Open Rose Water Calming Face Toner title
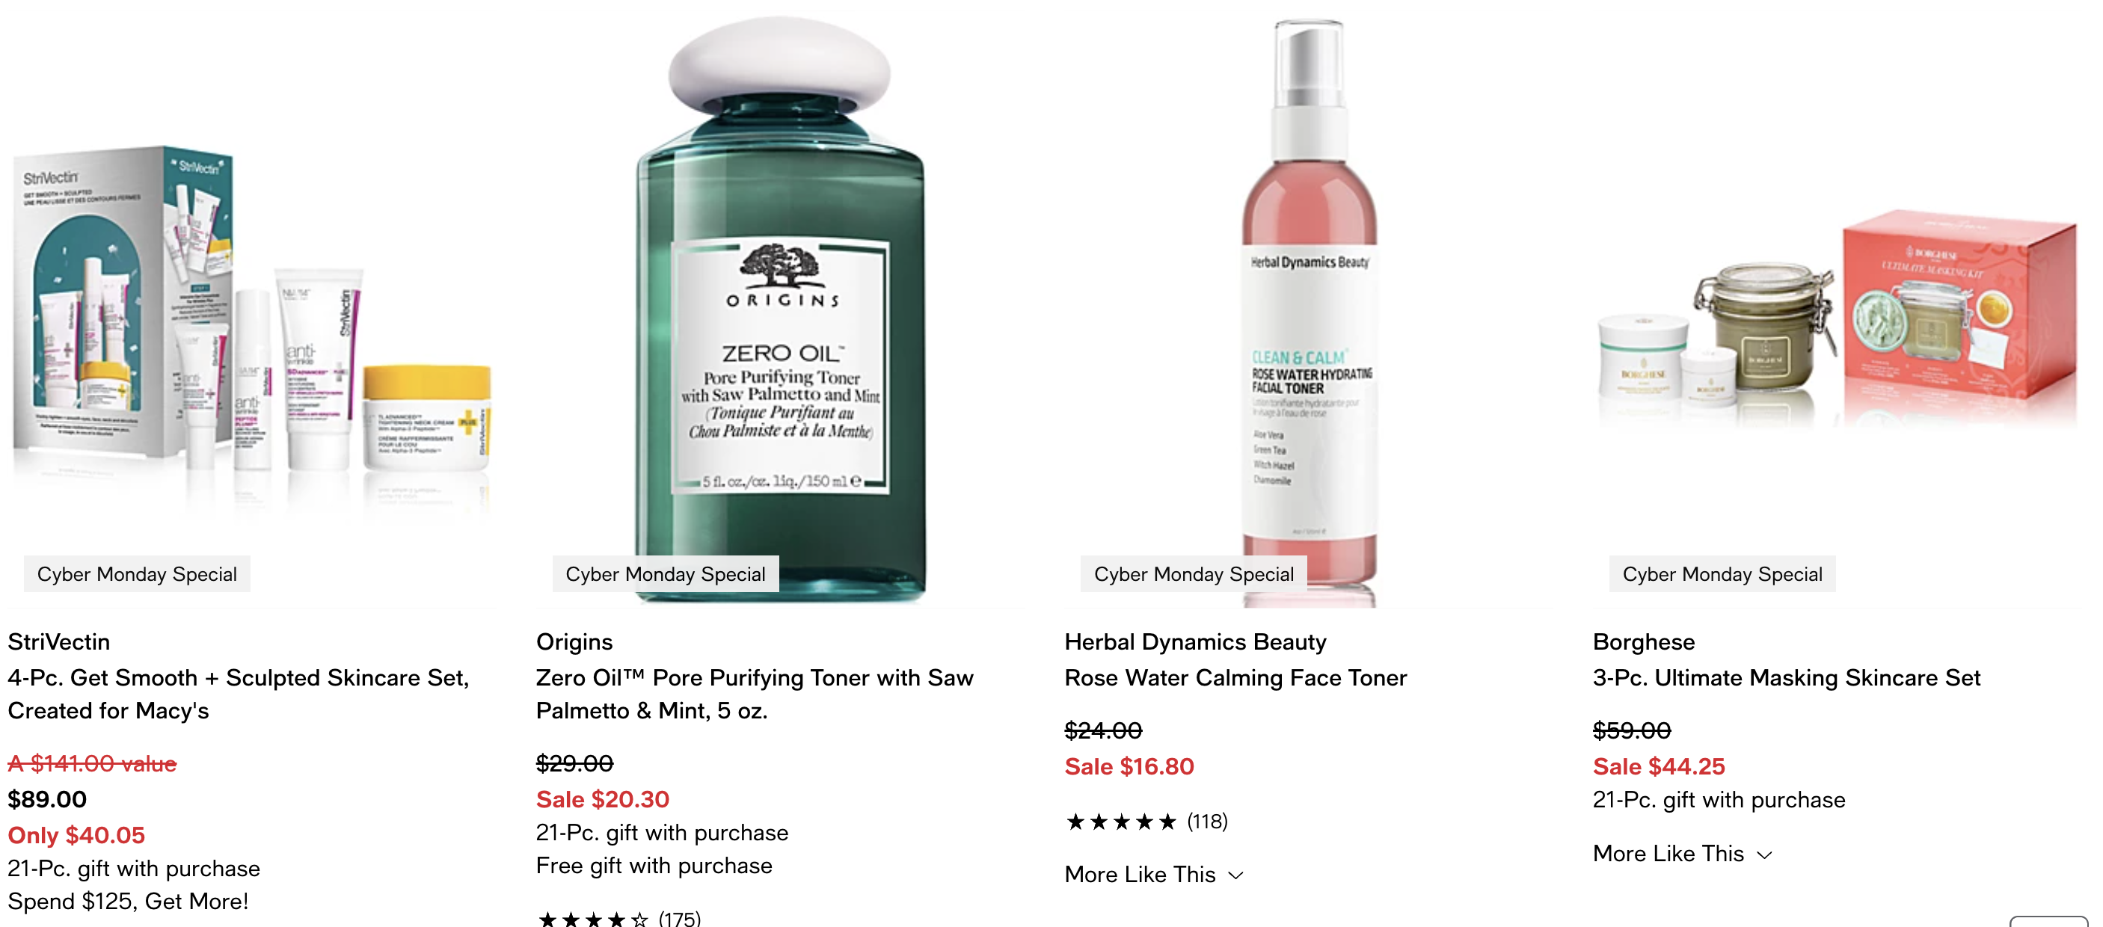Image resolution: width=2103 pixels, height=927 pixels. [x=1235, y=677]
